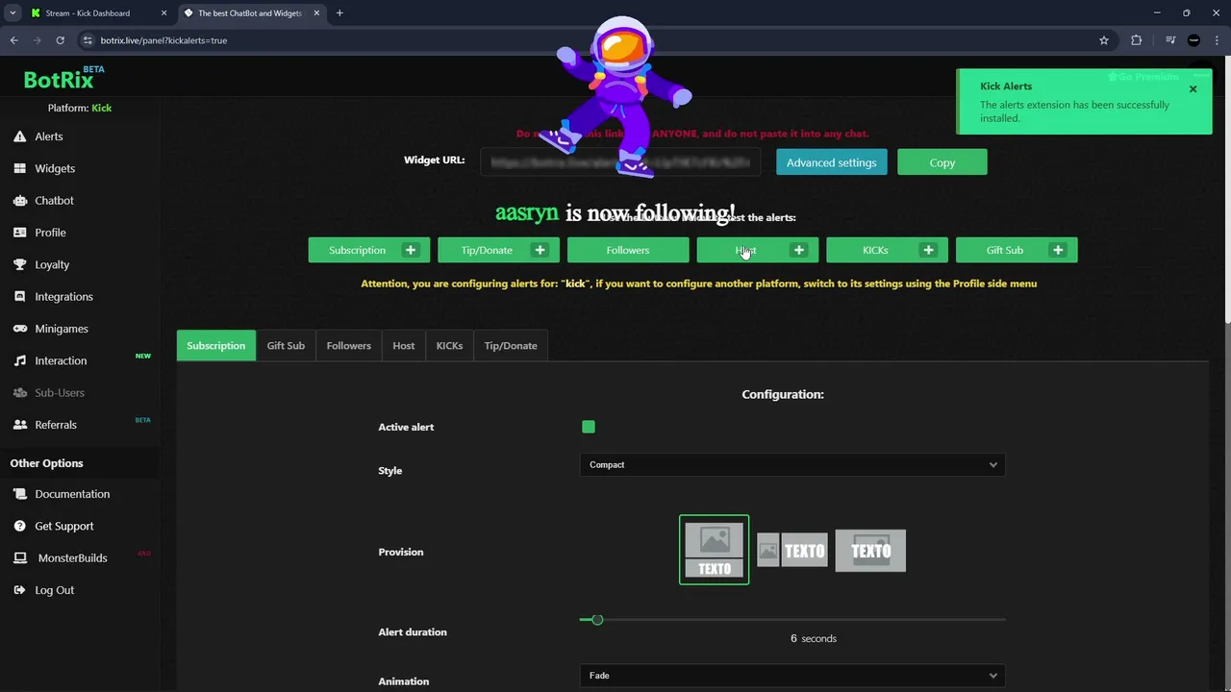Open Get Support help icon
This screenshot has height=692, width=1231.
[19, 526]
